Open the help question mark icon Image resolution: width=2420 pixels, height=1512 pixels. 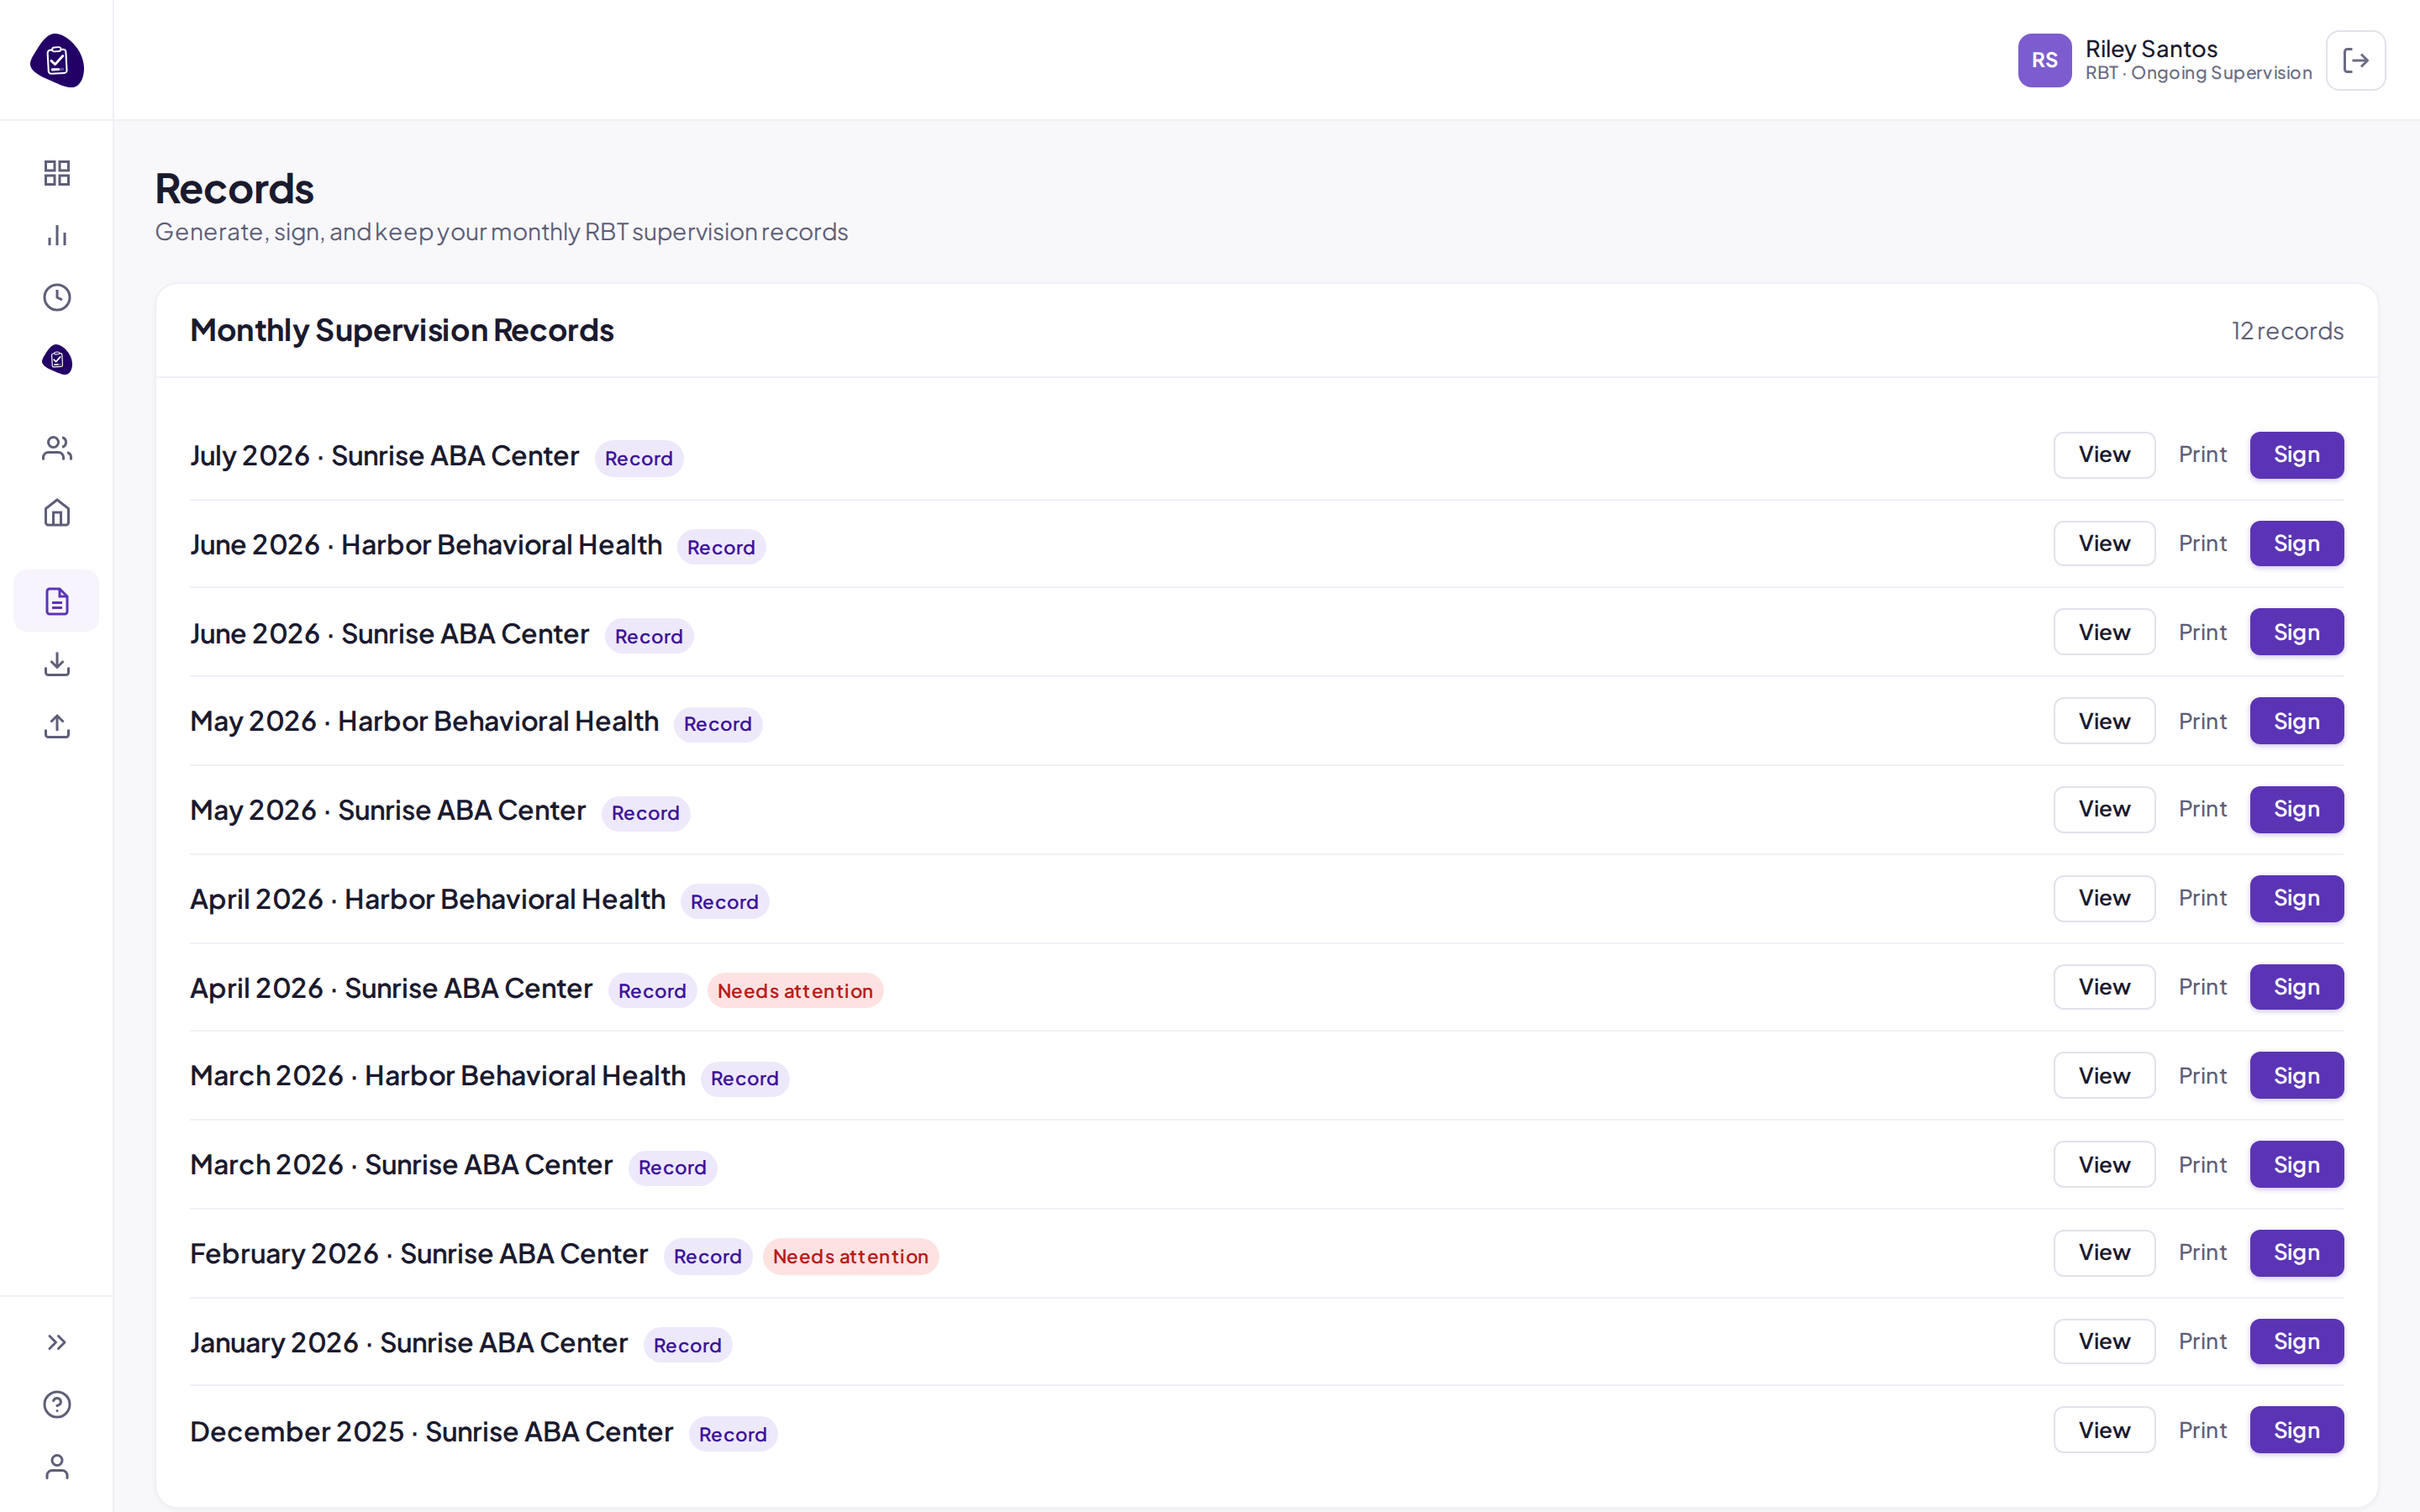coord(57,1404)
